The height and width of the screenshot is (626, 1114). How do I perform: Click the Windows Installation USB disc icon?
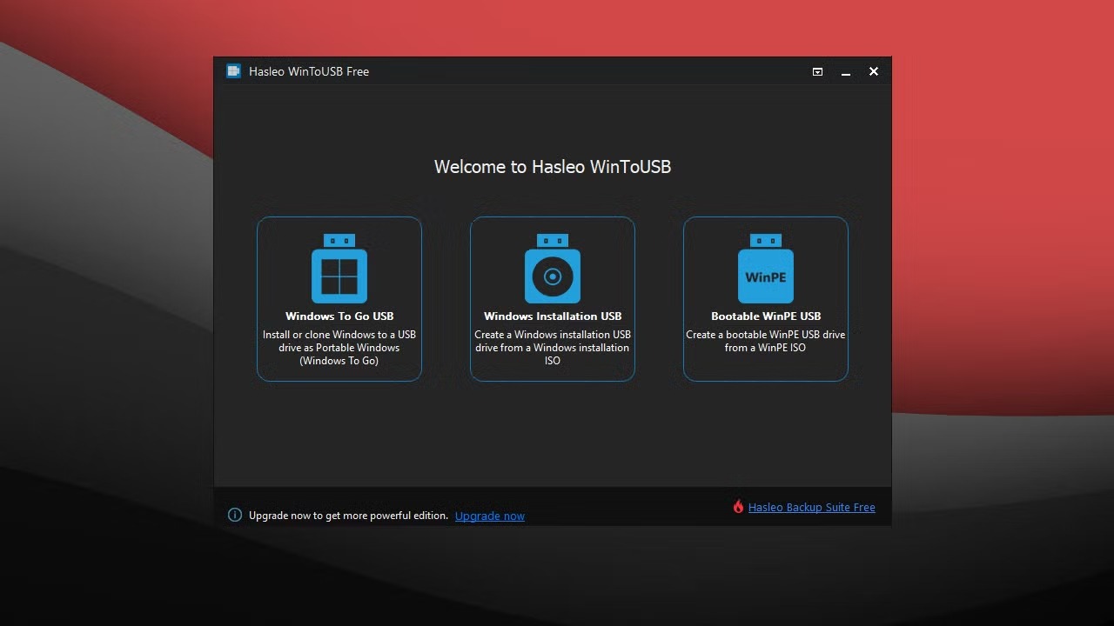(552, 271)
